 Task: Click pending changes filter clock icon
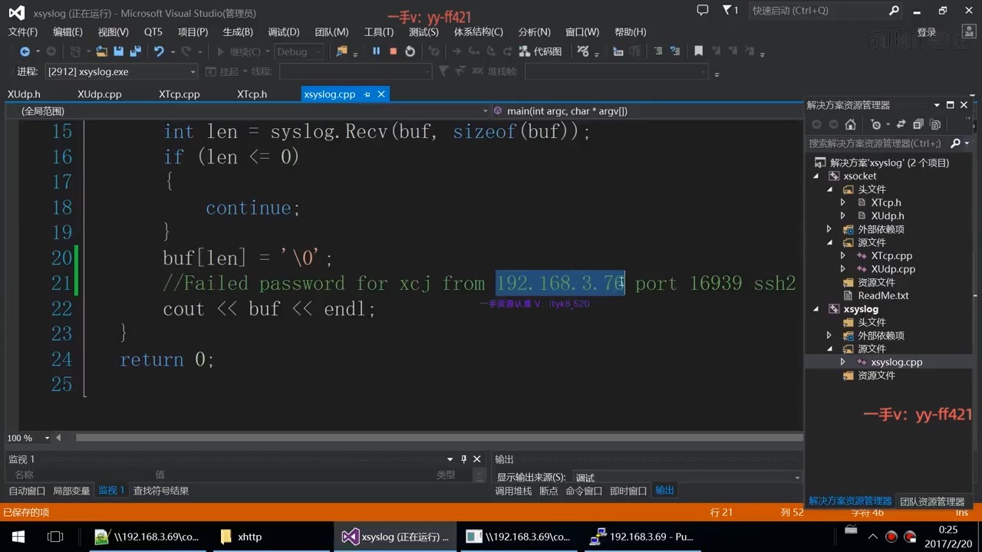pos(875,124)
